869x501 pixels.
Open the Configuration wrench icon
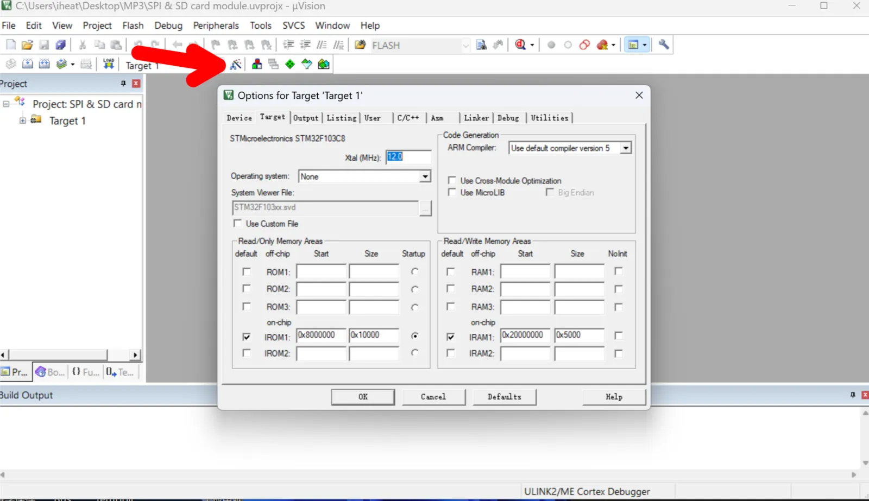664,45
